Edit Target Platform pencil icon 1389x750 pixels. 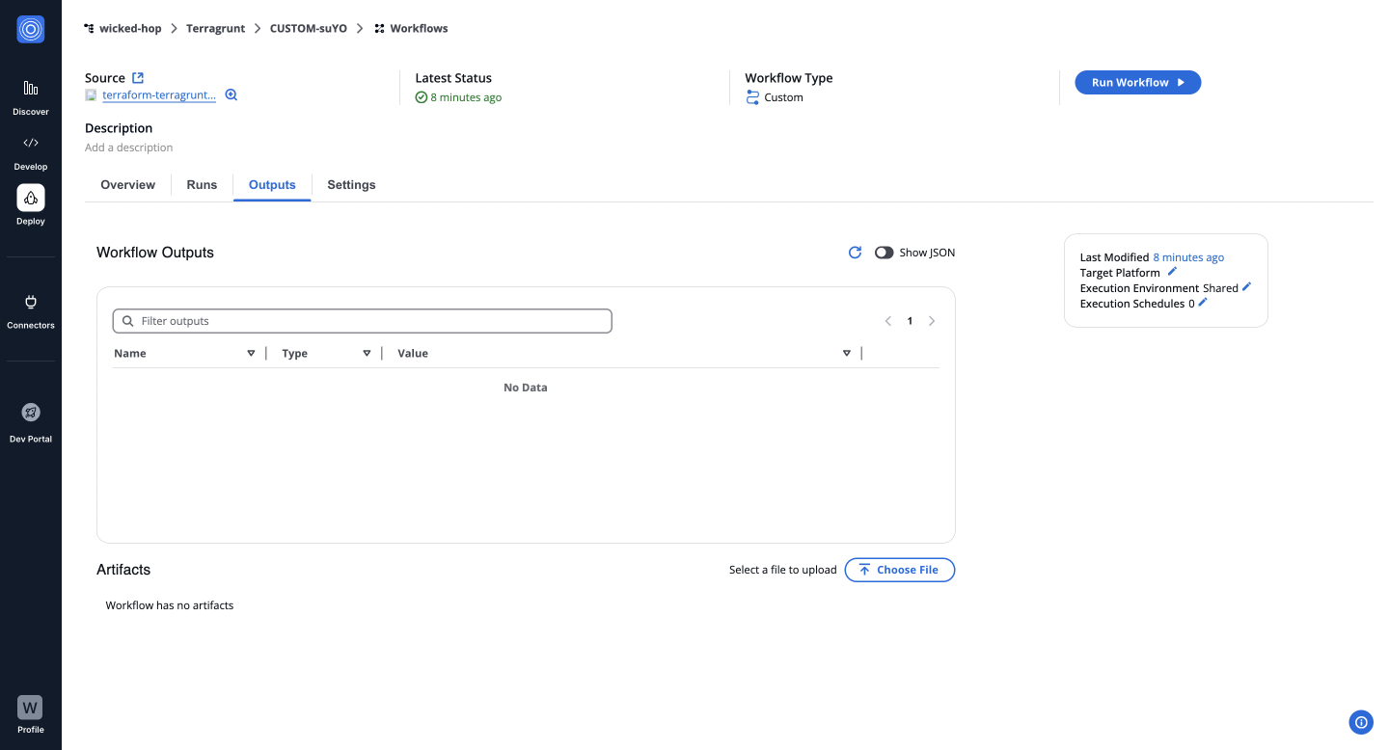1172,272
